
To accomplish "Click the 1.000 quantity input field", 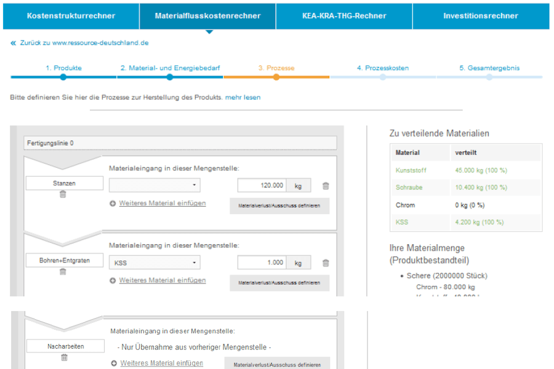I will (262, 263).
